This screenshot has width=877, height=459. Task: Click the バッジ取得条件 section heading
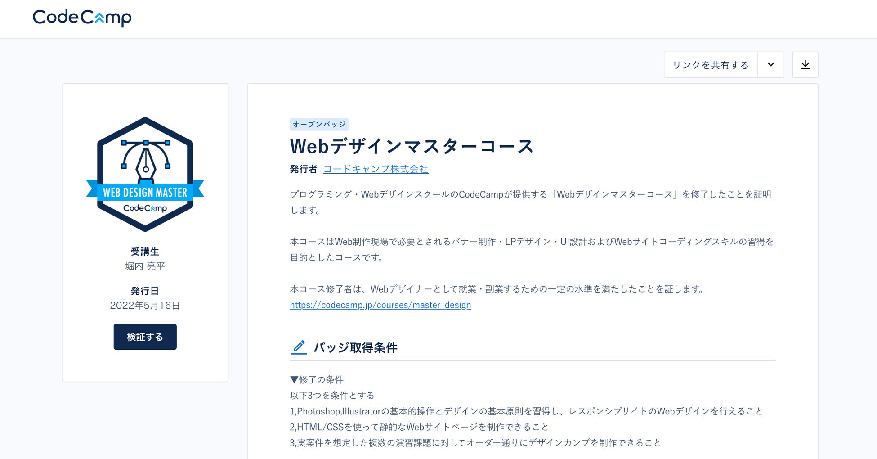(x=355, y=347)
